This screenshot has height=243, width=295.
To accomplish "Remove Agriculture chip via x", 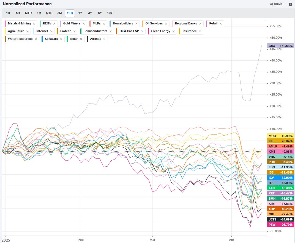I will [28, 31].
